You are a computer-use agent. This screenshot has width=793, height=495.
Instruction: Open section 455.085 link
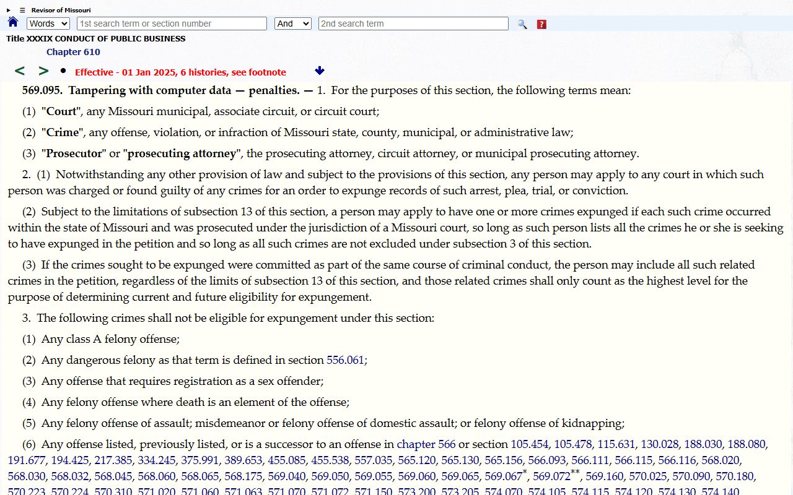click(x=287, y=460)
